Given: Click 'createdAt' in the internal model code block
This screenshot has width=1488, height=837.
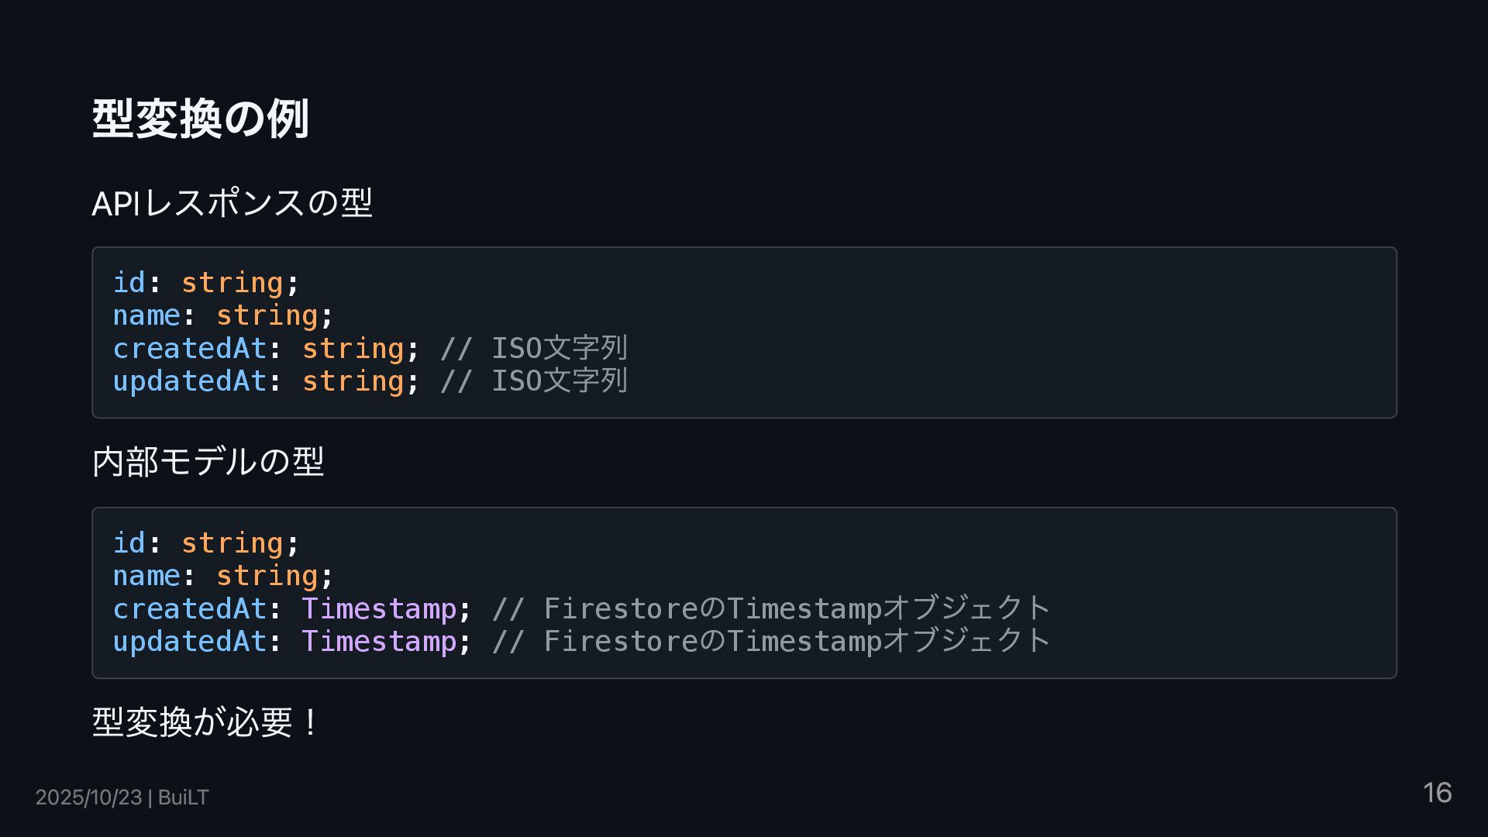Looking at the screenshot, I should [x=189, y=609].
